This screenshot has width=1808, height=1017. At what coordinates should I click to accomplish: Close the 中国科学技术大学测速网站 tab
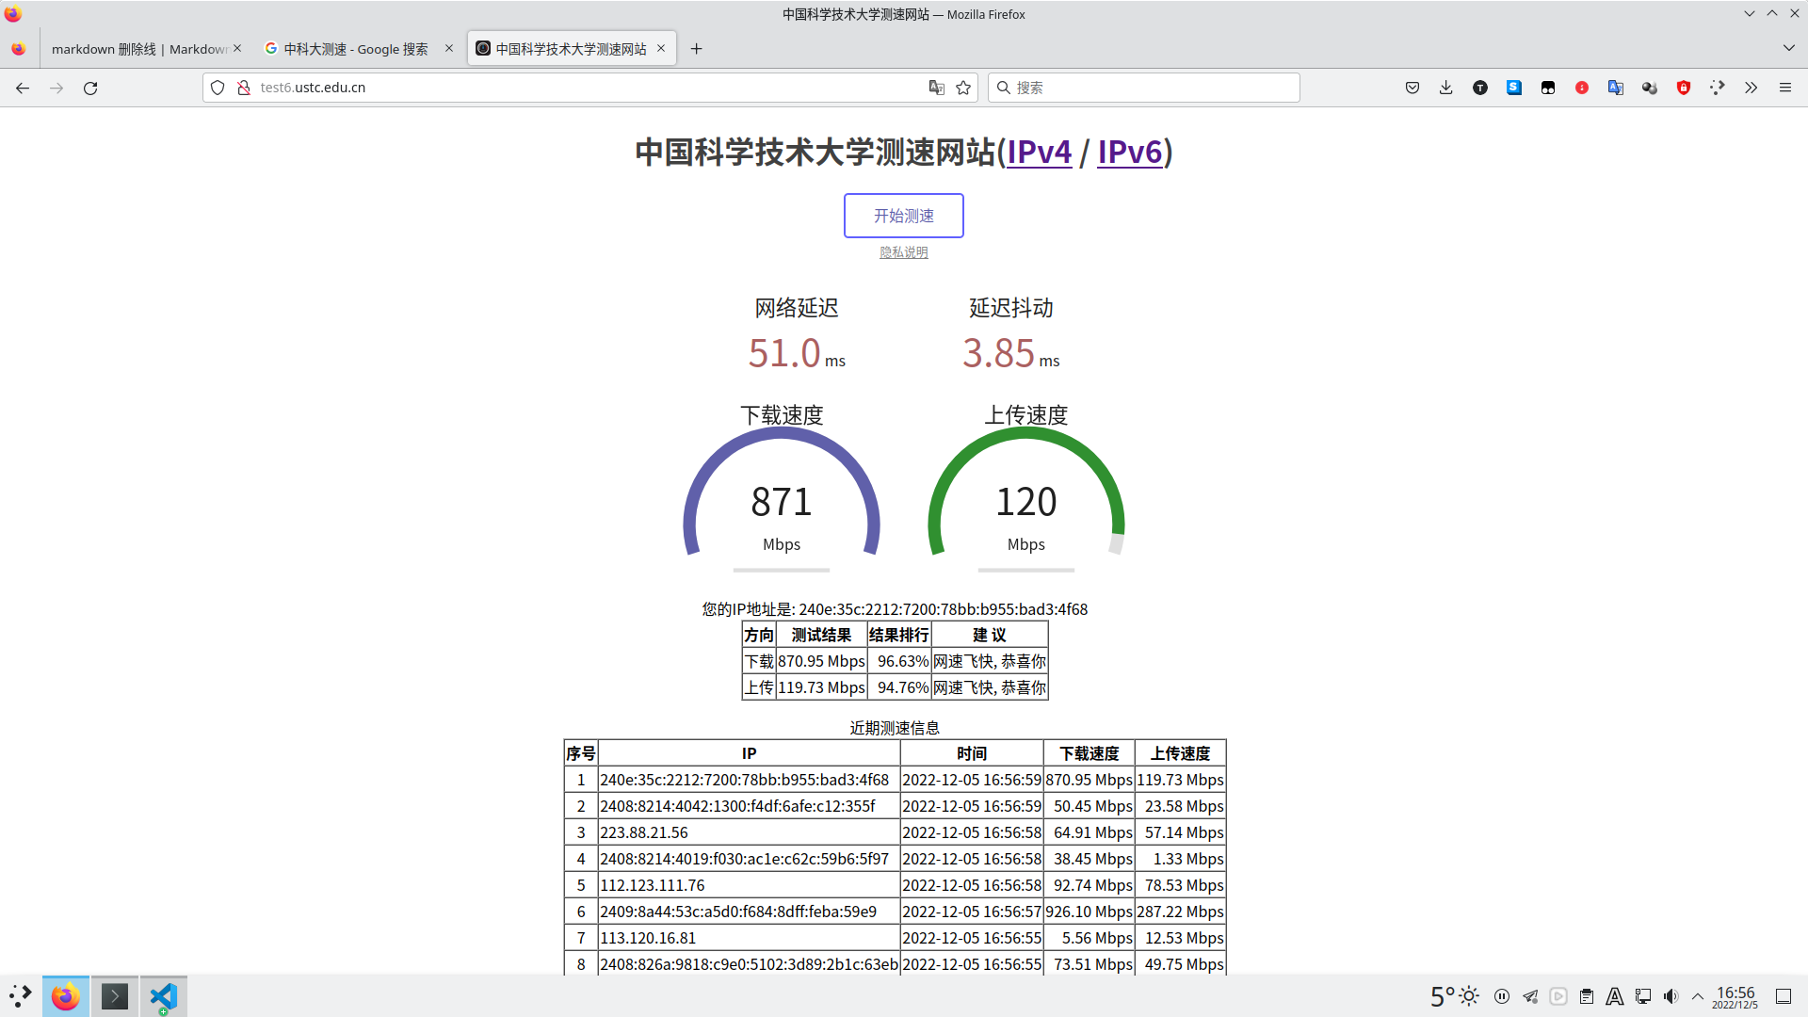pyautogui.click(x=661, y=48)
